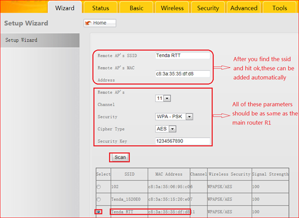
Task: Select radio button for Tenda_1520E0
Action: [x=98, y=199]
